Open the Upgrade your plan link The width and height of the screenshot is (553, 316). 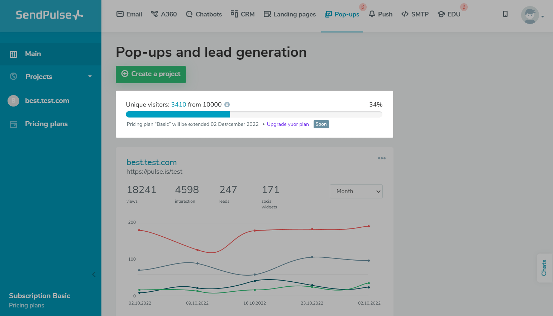click(288, 124)
